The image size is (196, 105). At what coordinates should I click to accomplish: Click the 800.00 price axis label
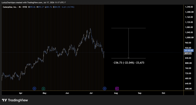click(x=188, y=63)
